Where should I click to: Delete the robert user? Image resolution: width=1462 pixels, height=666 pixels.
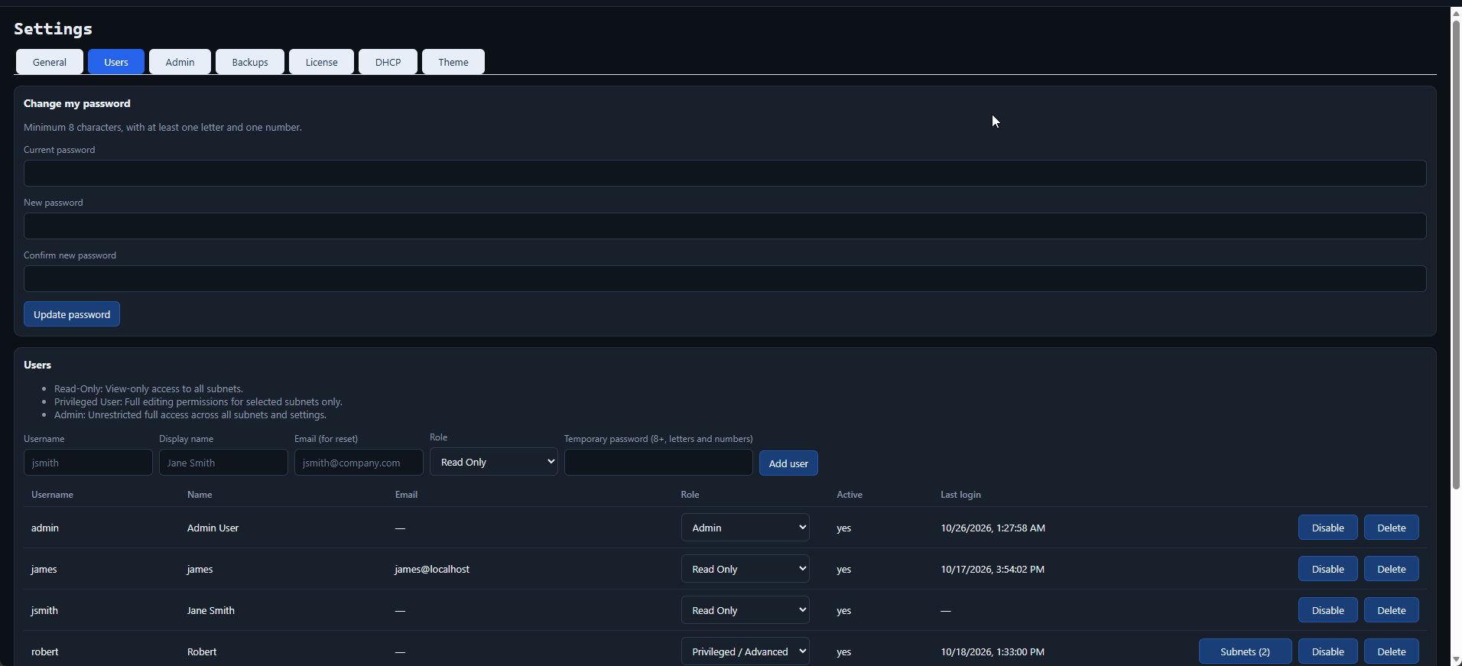click(1392, 651)
